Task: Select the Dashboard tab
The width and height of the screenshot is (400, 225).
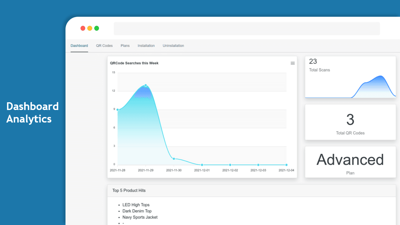Action: 79,45
